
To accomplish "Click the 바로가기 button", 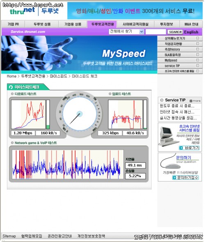I will [x=189, y=148].
